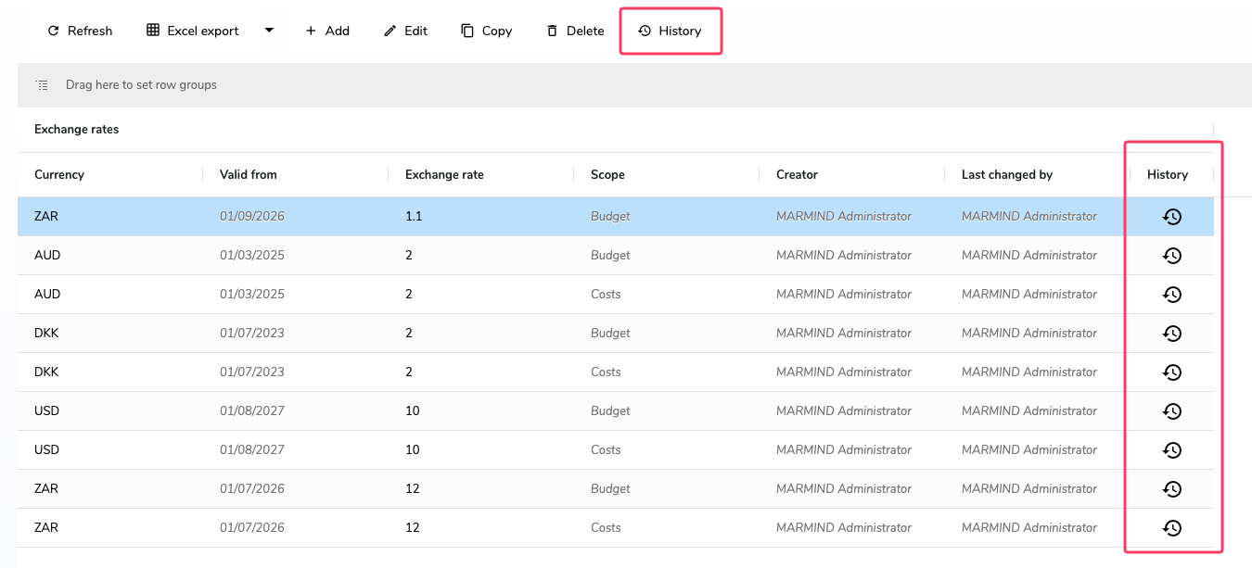Click the Exchange rate column header
This screenshot has height=568, width=1252.
coord(444,174)
